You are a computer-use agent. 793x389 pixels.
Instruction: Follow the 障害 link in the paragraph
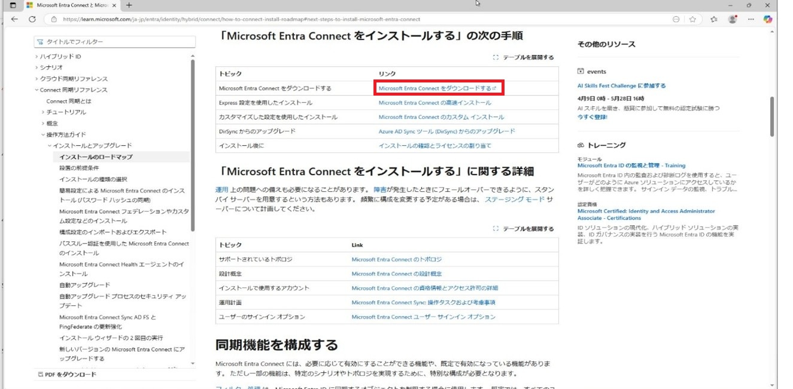click(x=379, y=189)
